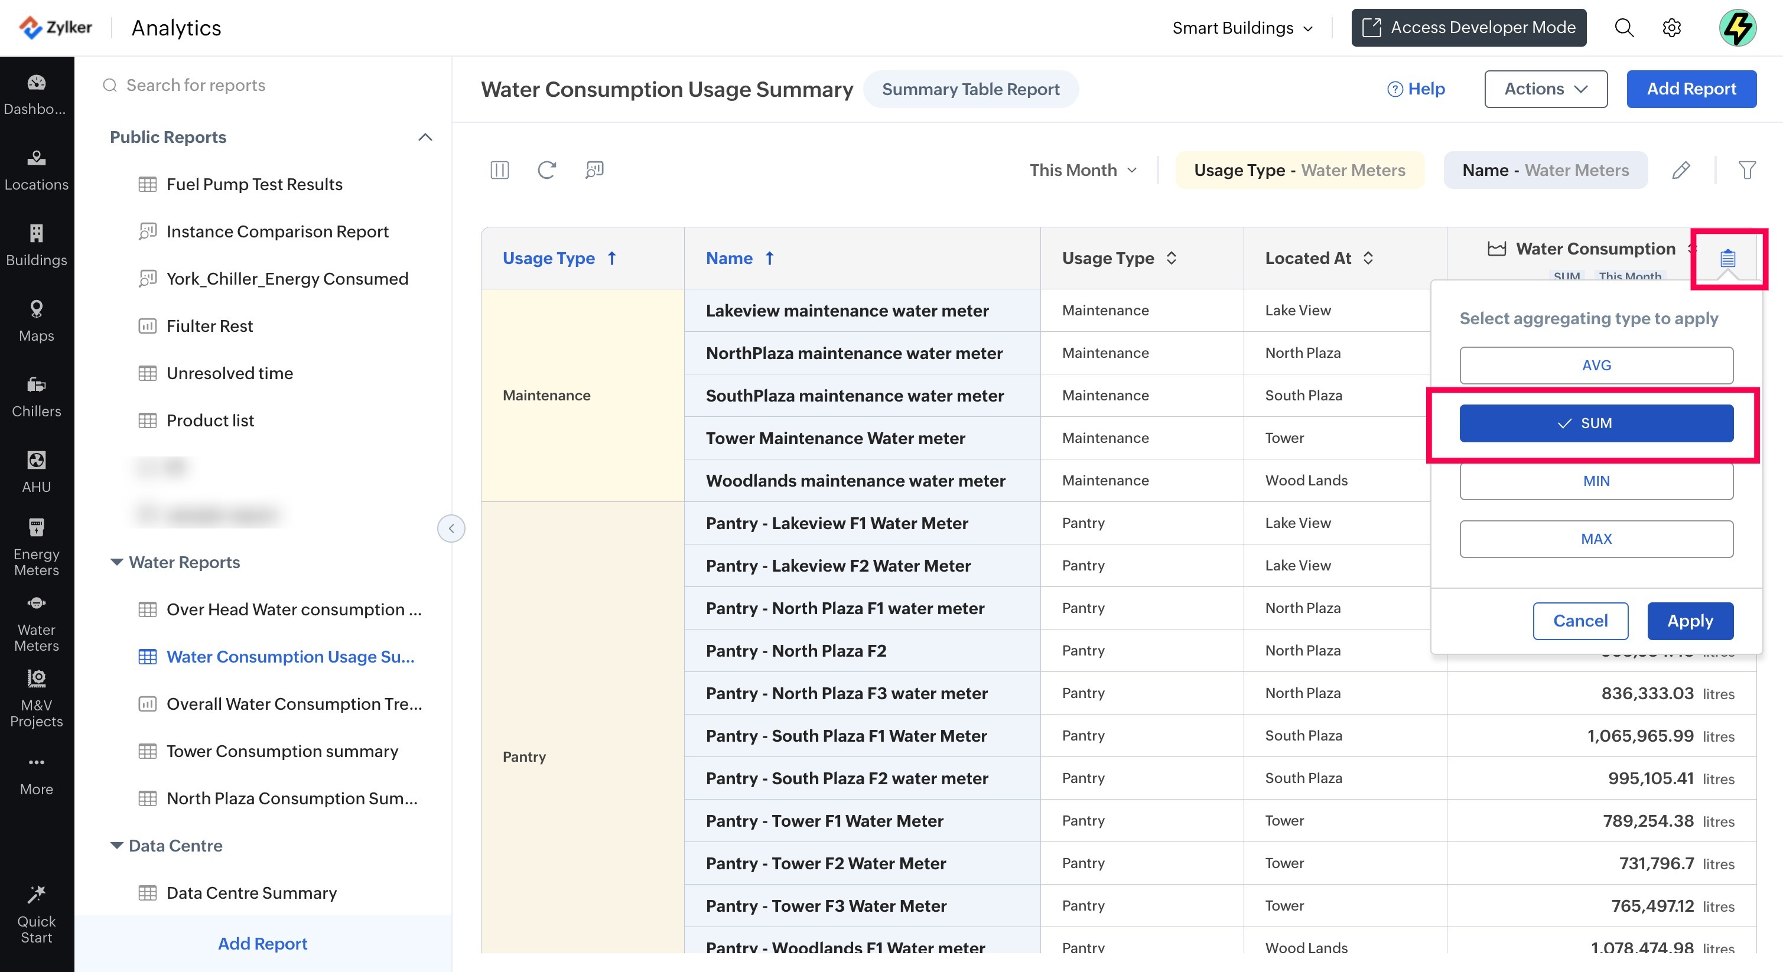Screen dimensions: 1783x972
Task: Open the column customization icon
Action: (x=499, y=170)
